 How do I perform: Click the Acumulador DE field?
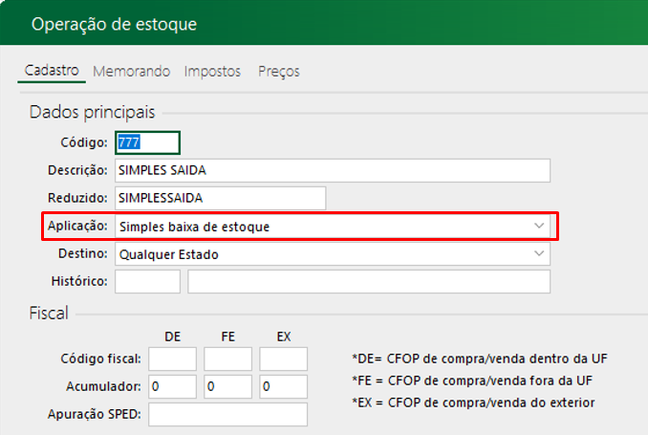172,386
